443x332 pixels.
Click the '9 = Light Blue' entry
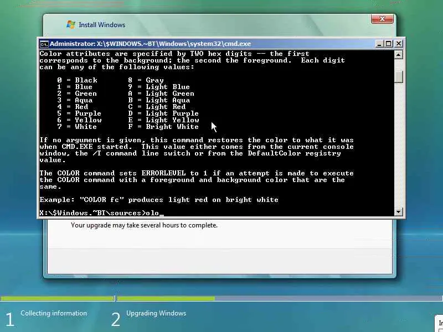159,87
